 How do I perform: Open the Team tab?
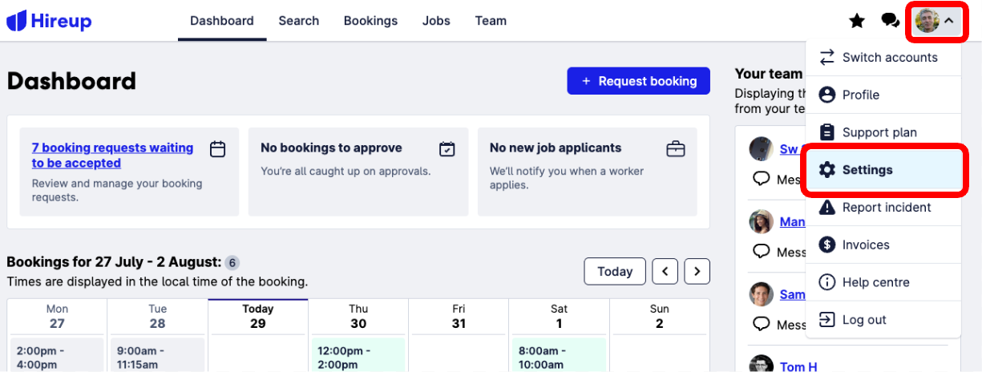(491, 21)
